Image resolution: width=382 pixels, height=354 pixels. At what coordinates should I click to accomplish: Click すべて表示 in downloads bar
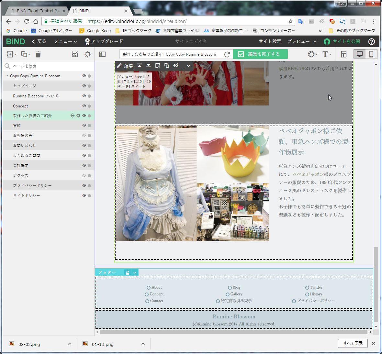coord(353,343)
